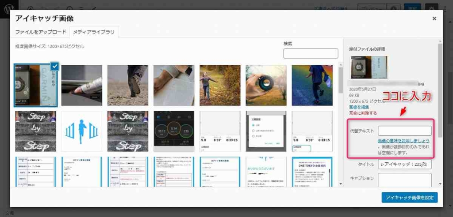
Task: Deselect the Garmin image via its checkmark
Action: click(x=54, y=66)
